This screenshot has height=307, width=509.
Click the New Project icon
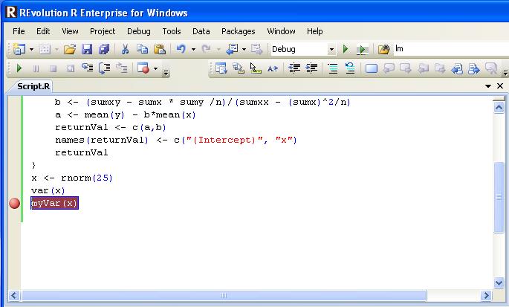(19, 49)
